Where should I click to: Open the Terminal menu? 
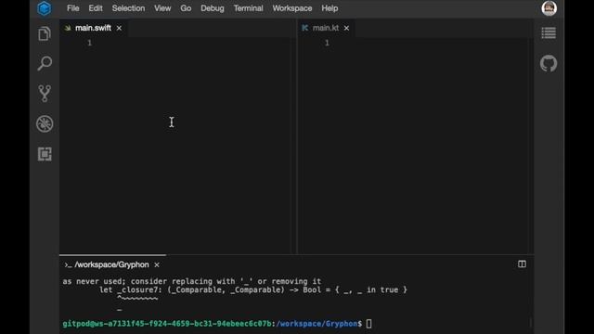click(248, 8)
